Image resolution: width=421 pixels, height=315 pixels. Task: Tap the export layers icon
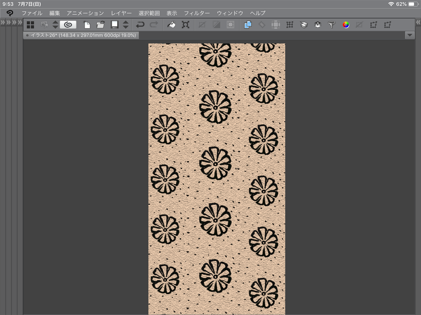click(x=317, y=25)
